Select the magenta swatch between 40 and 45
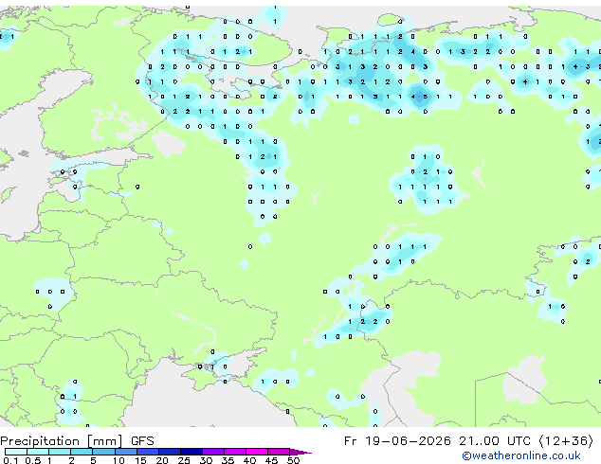This screenshot has height=464, width=601. tap(257, 452)
